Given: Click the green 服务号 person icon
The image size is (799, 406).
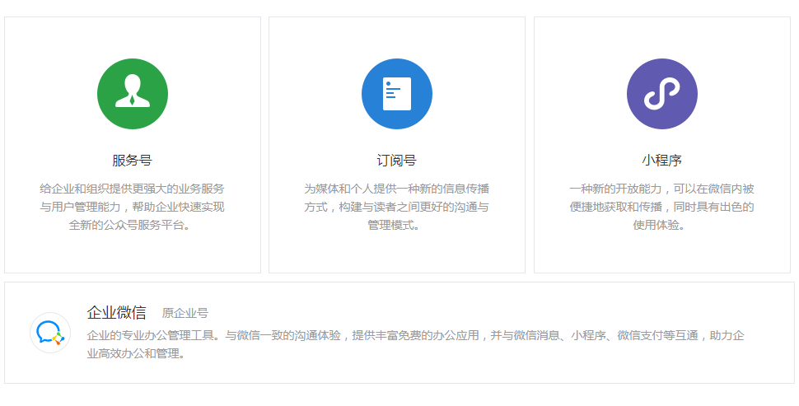Looking at the screenshot, I should coord(133,94).
